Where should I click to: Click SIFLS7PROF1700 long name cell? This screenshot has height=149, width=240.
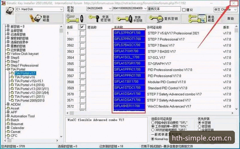click(x=129, y=33)
